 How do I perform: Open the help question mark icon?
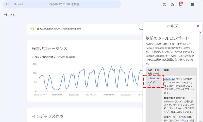[x=165, y=4]
